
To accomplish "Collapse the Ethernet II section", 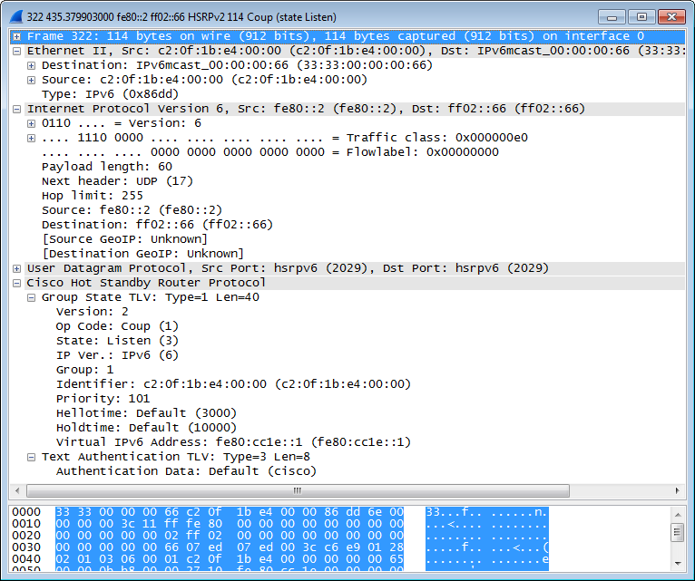I will tap(17, 52).
